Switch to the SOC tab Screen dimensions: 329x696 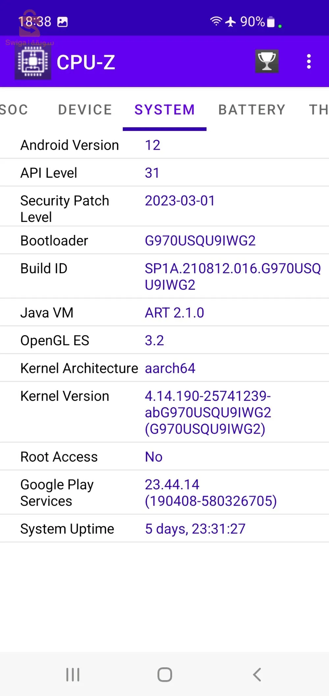14,110
